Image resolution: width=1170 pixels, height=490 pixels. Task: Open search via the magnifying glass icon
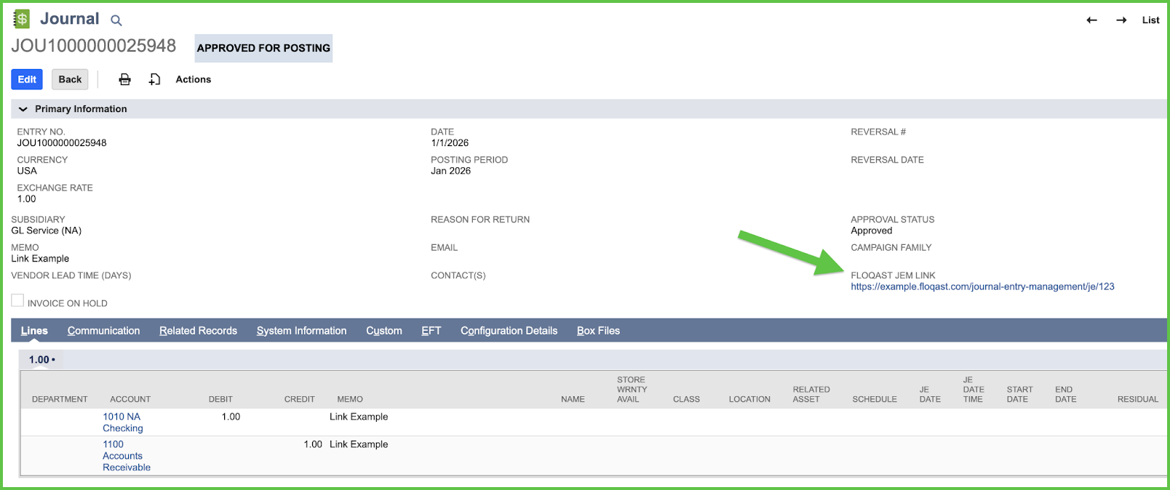[x=116, y=20]
